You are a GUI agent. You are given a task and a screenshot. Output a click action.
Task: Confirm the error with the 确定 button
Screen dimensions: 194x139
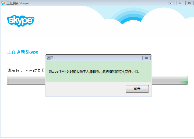coord(137,89)
